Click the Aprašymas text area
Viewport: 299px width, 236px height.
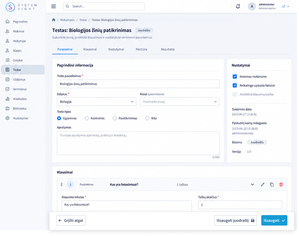[138, 143]
